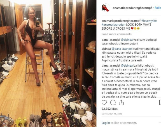Screen dimensions: 161x127
Task: Open first dana_asandei commenter profile
Action: [x=111, y=40]
